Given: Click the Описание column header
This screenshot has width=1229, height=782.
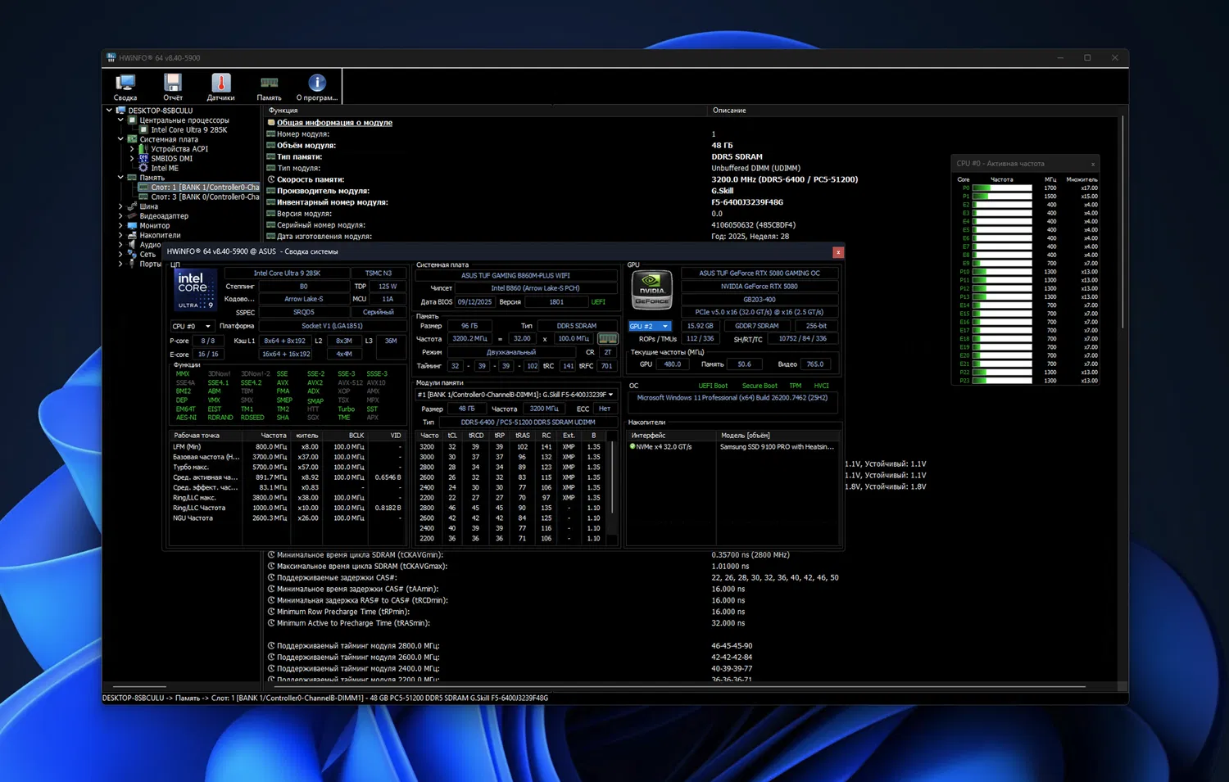Looking at the screenshot, I should [729, 111].
